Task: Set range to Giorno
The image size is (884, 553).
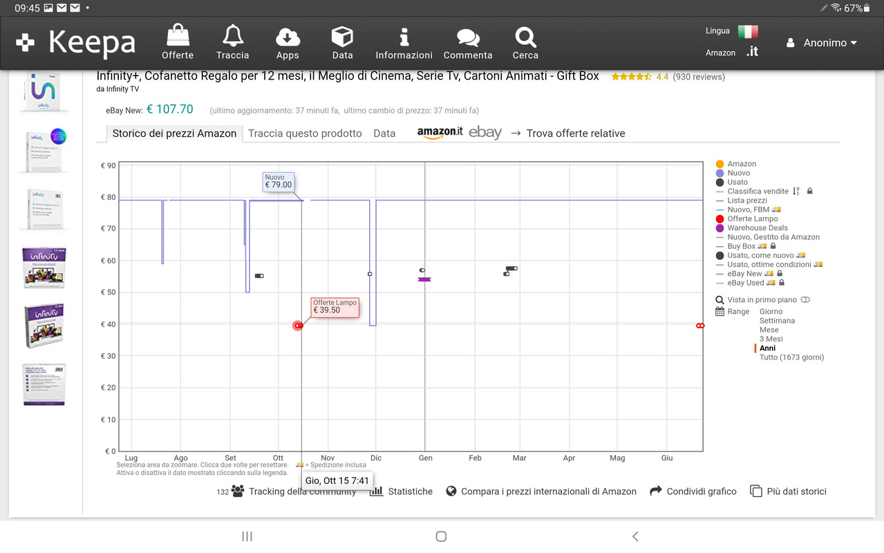Action: (771, 312)
